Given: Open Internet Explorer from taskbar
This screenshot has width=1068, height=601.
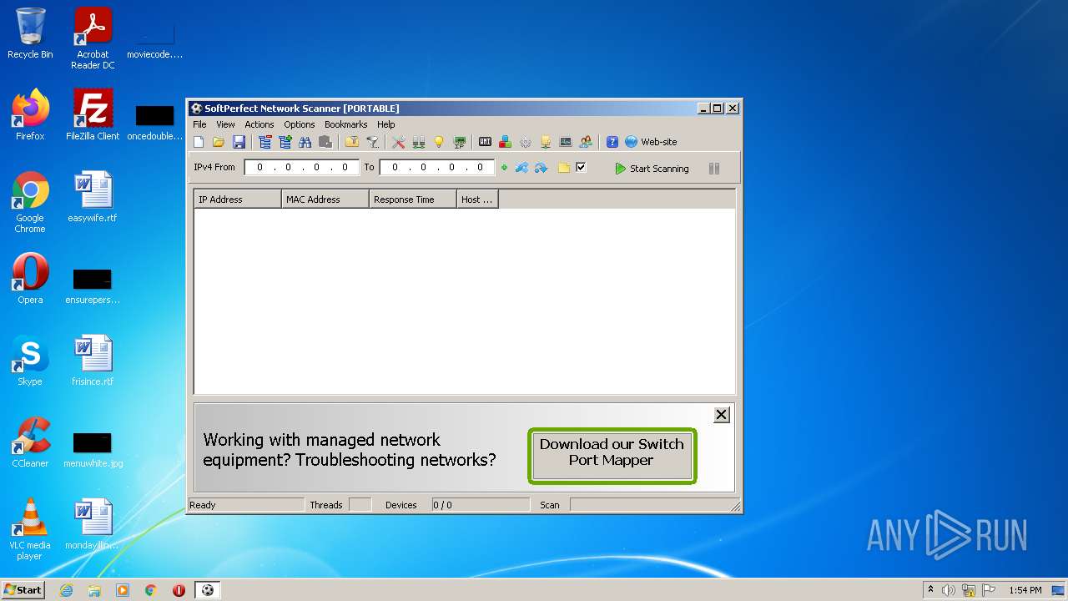Looking at the screenshot, I should 66,590.
